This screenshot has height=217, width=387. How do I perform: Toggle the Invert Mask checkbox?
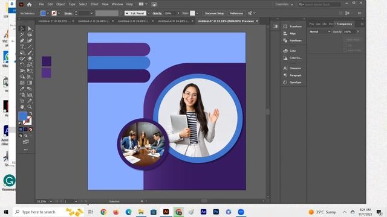click(x=345, y=50)
